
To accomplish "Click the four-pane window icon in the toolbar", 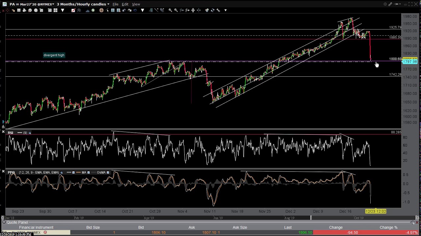I will point(55,10).
